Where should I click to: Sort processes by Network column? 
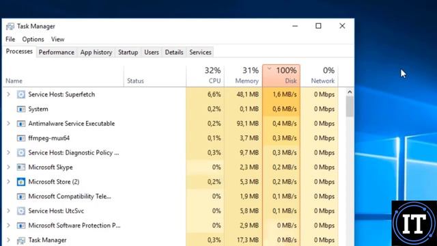[320, 76]
